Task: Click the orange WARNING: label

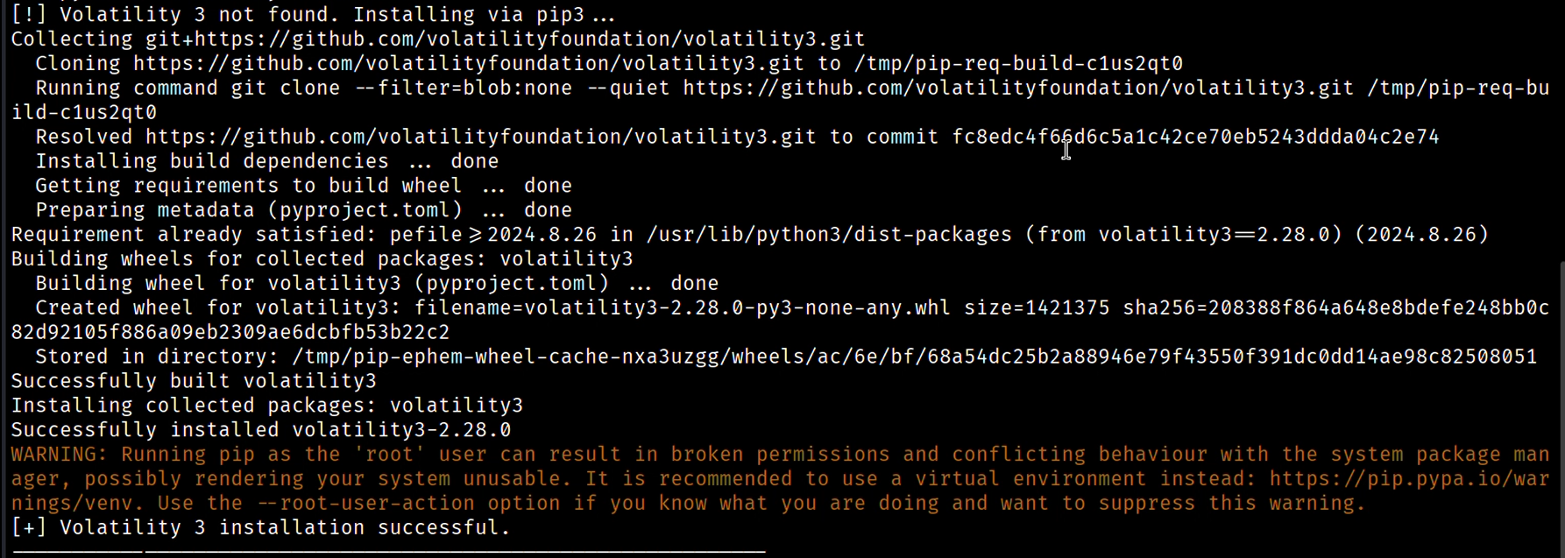Action: (x=59, y=455)
